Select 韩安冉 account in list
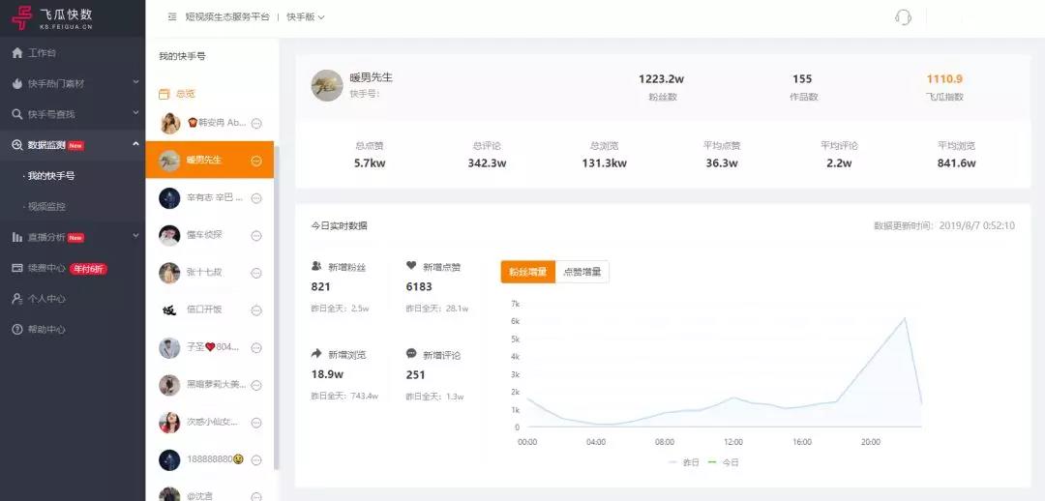Image resolution: width=1045 pixels, height=501 pixels. pos(209,123)
